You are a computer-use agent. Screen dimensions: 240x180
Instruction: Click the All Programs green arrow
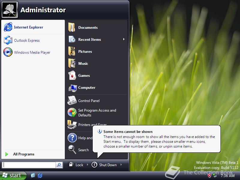(7, 154)
